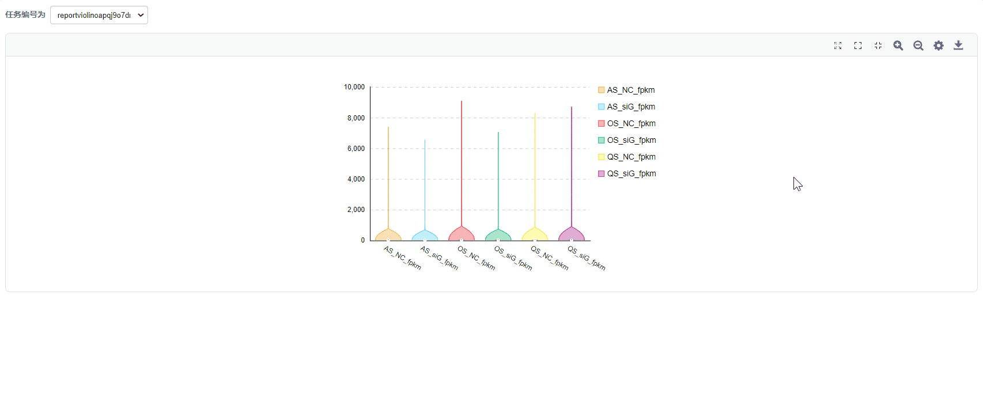Click the 4,000 y-axis tick label
The image size is (983, 401).
point(356,179)
